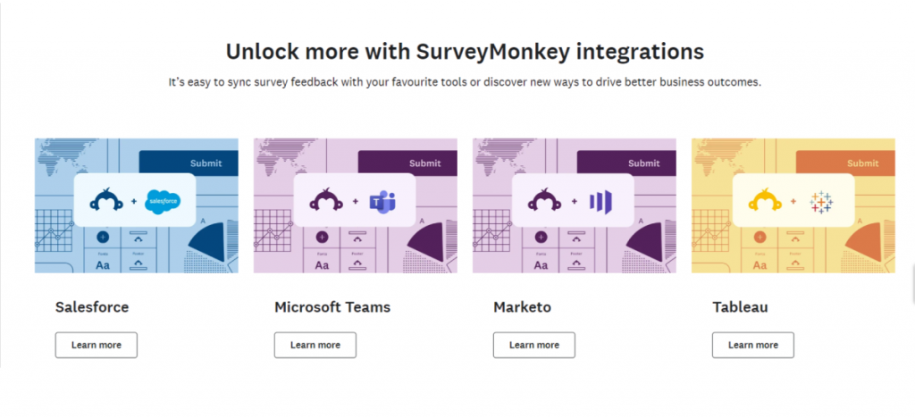Click the purple SurveyMonkey logo beside Marketo icon
The width and height of the screenshot is (915, 418).
pyautogui.click(x=544, y=199)
